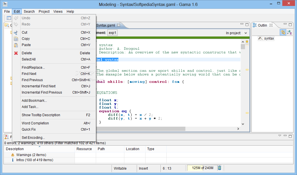Viewport: 297px width, 175px height.
Task: Choose Find/Replace... entry
Action: [54, 68]
